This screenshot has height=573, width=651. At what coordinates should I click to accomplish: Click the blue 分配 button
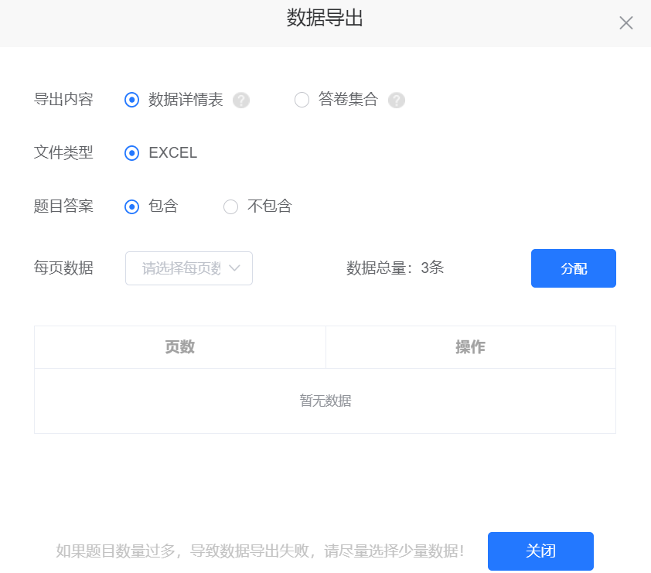[574, 268]
